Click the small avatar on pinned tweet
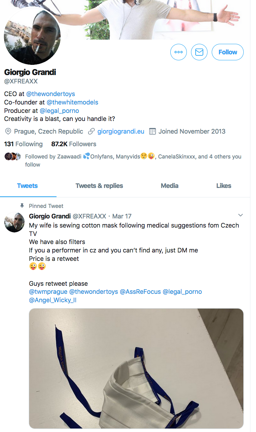The width and height of the screenshot is (256, 432). 14,222
